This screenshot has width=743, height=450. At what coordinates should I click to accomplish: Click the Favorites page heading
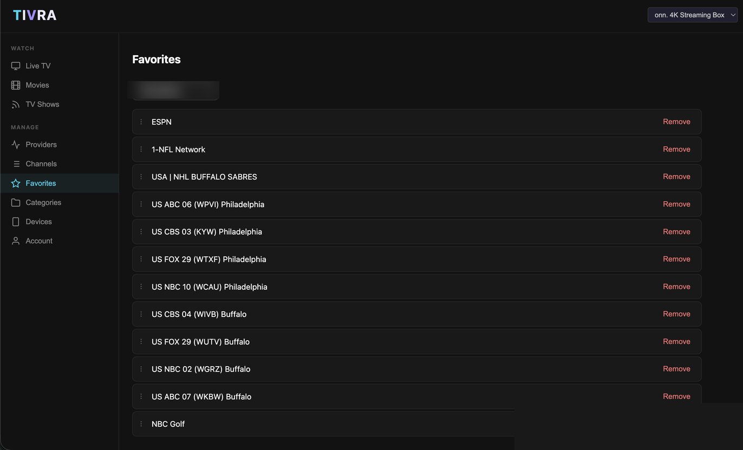tap(157, 59)
